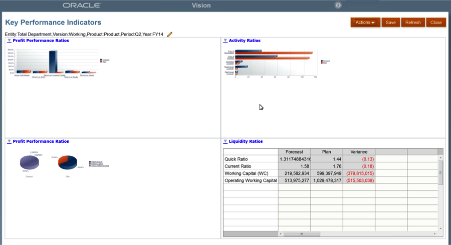Click the pencil icon to edit point of view
The height and width of the screenshot is (245, 451).
point(170,35)
